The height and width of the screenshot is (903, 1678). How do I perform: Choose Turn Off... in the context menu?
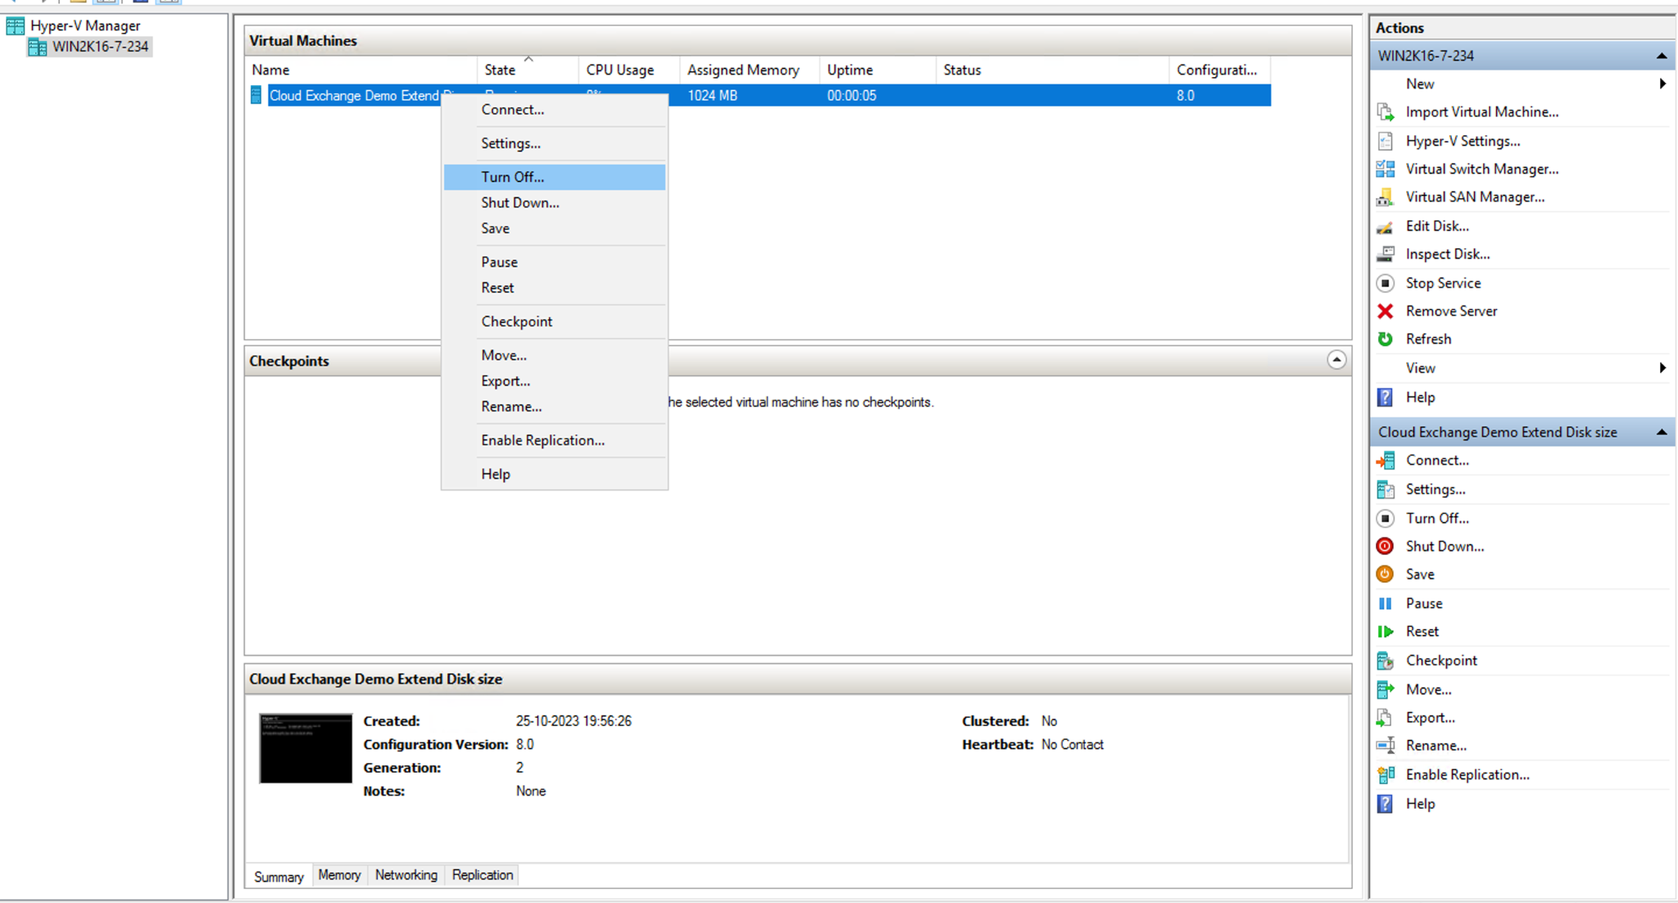(x=555, y=177)
